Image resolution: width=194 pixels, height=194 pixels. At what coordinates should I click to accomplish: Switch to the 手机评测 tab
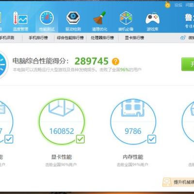(x=7, y=38)
